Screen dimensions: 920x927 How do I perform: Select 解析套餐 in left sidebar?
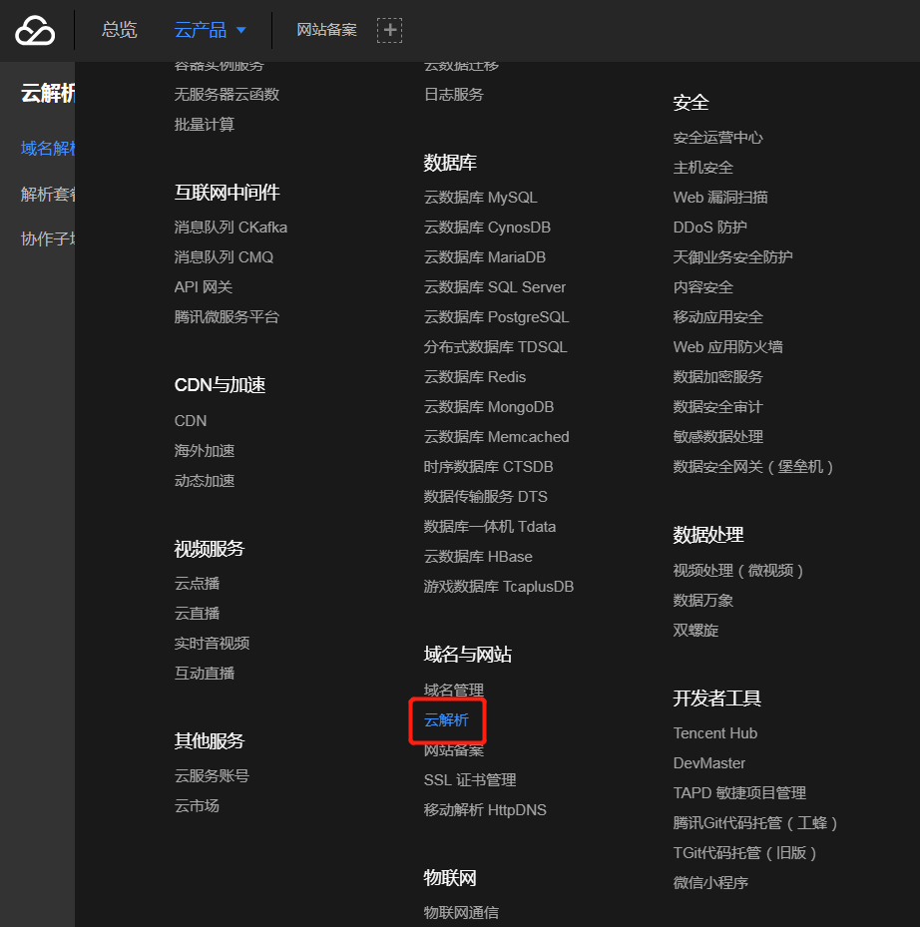coord(48,194)
